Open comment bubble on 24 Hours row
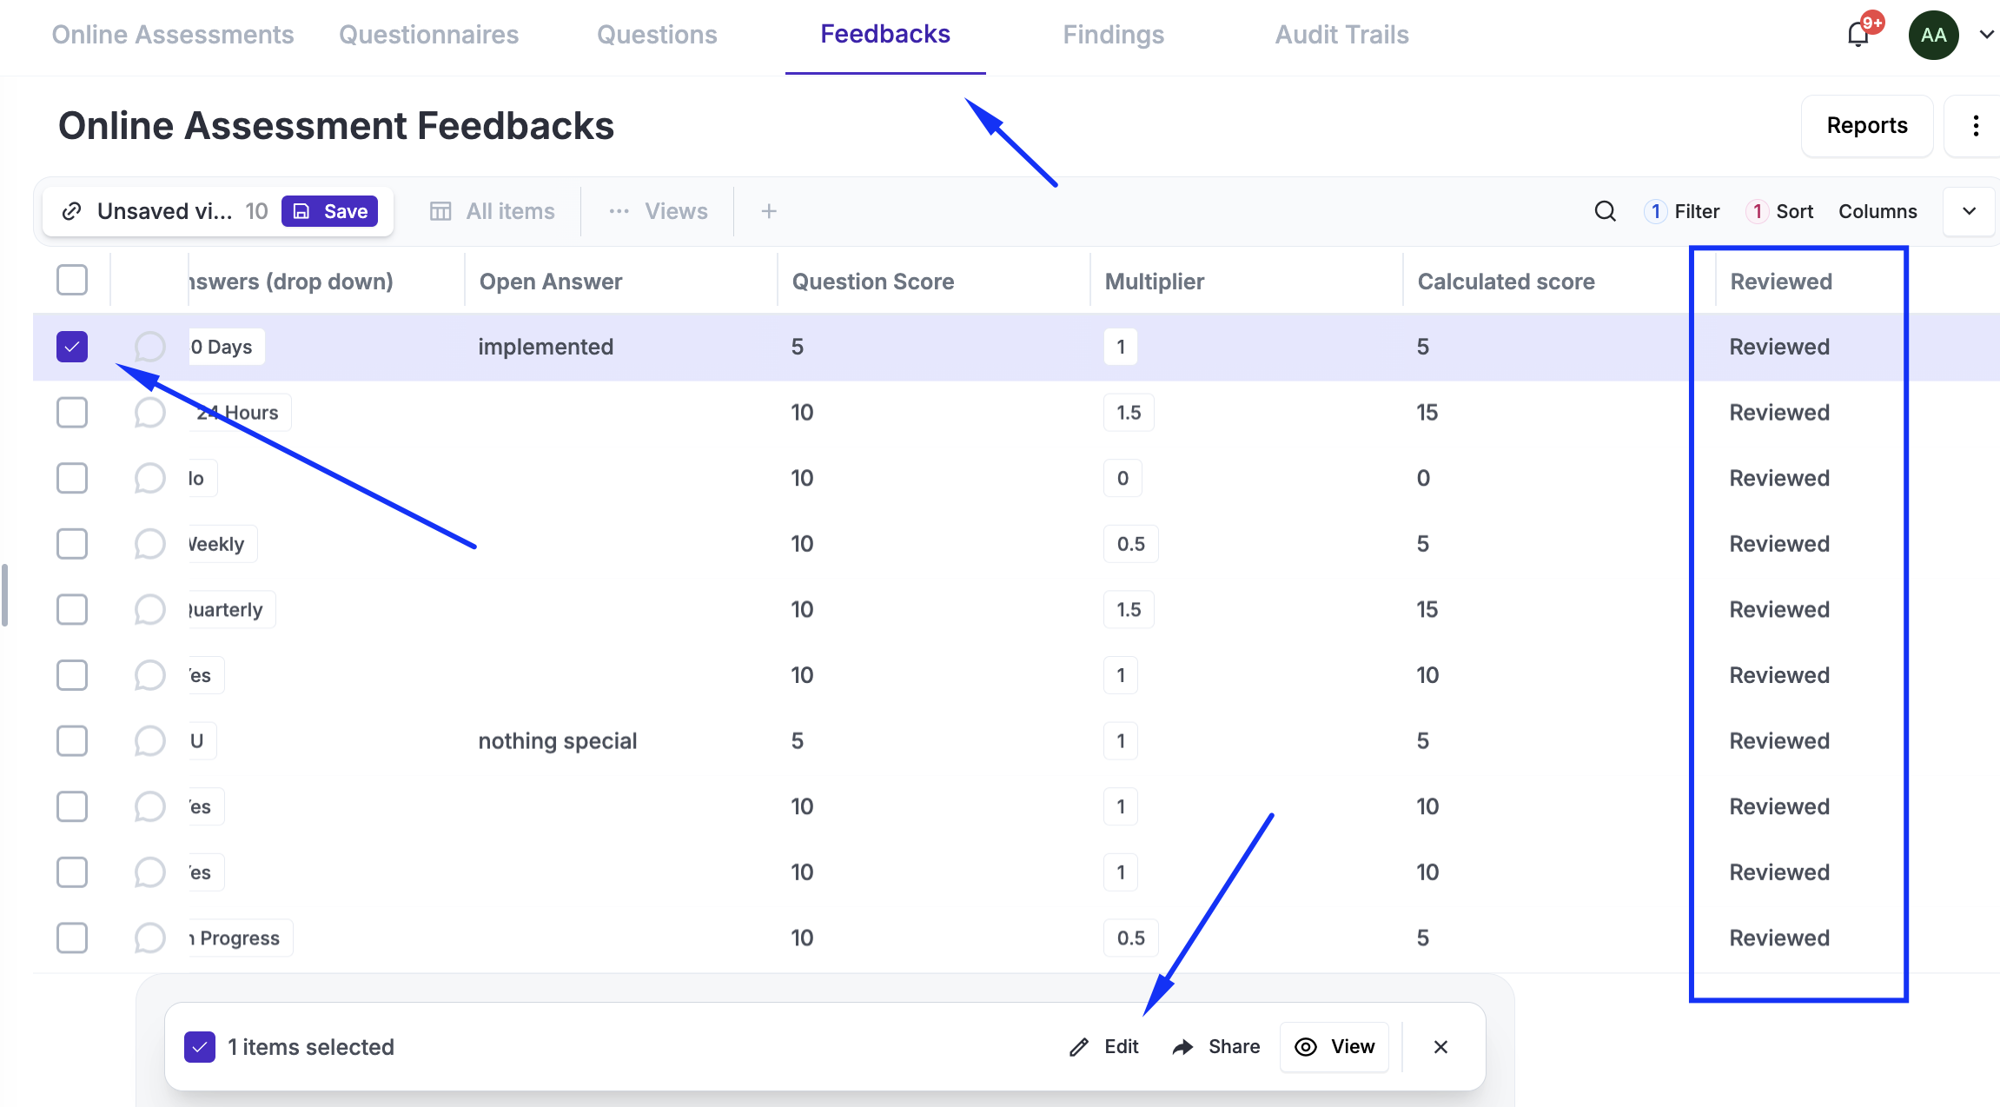Screen dimensions: 2000x1107 pos(149,413)
